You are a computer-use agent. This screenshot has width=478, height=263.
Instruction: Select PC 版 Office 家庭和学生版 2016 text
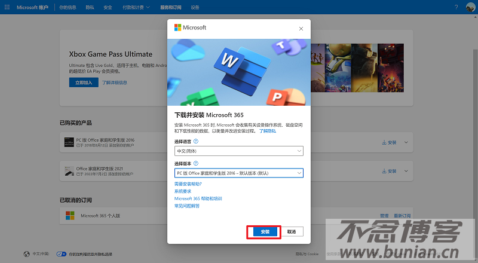coord(105,140)
